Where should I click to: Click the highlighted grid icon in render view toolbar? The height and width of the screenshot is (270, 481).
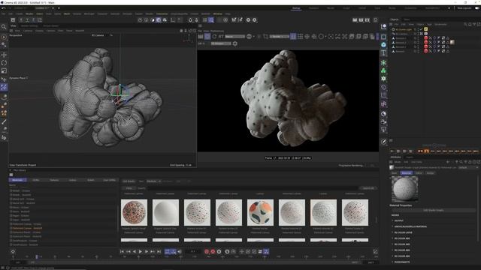[x=293, y=37]
